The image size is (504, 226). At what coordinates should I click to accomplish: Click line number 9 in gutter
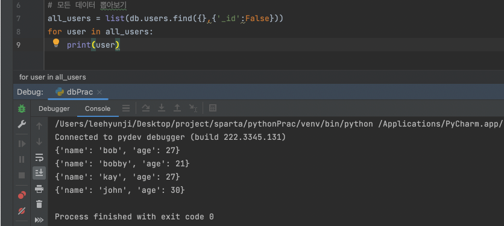coord(18,45)
